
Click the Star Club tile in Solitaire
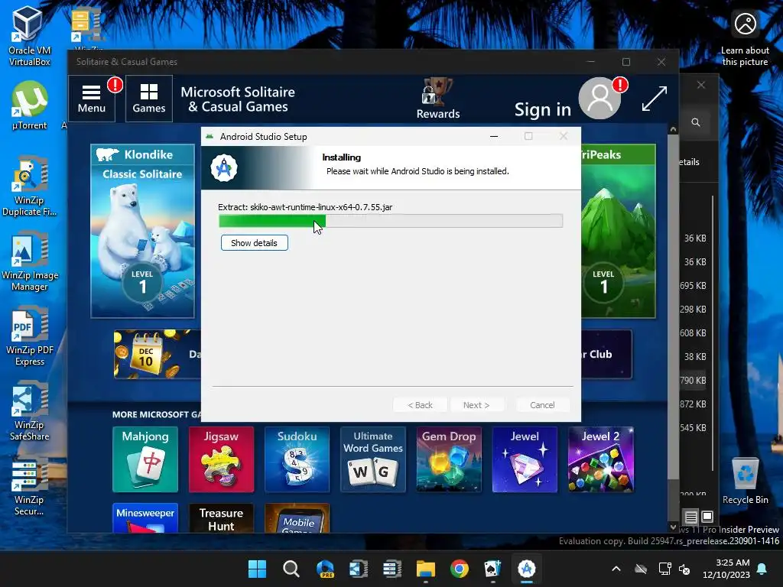(606, 355)
